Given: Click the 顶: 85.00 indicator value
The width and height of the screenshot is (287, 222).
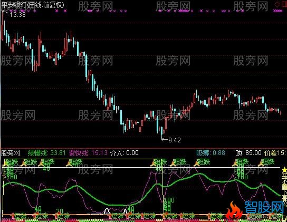Looking at the screenshot, I should [248, 153].
